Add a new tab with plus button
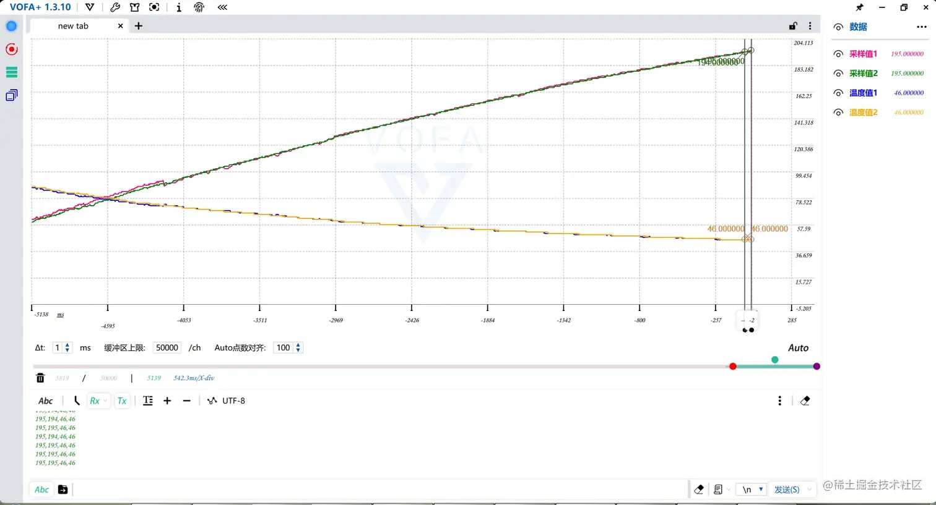 pyautogui.click(x=139, y=26)
